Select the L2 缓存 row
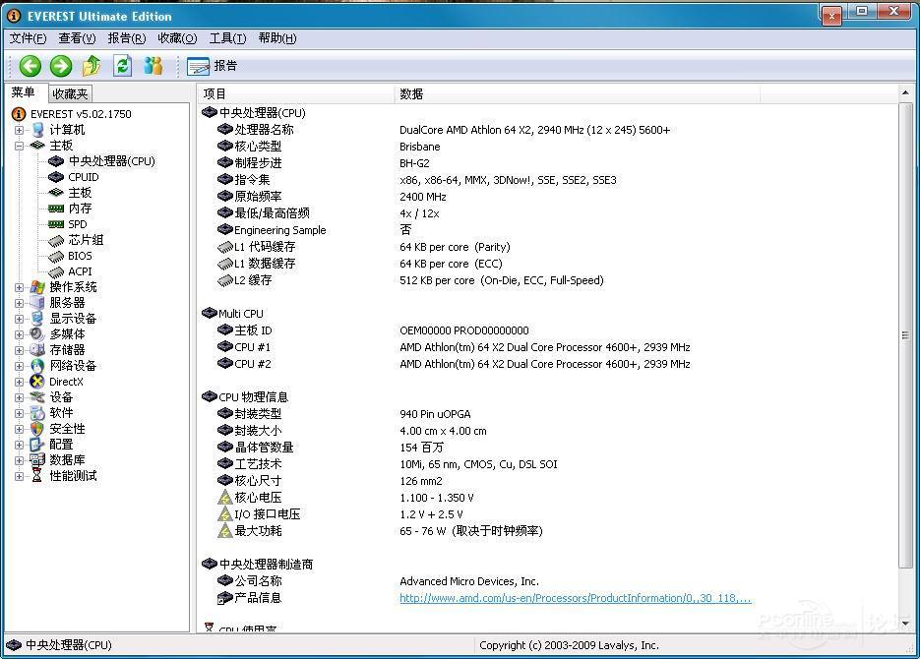 coord(548,280)
